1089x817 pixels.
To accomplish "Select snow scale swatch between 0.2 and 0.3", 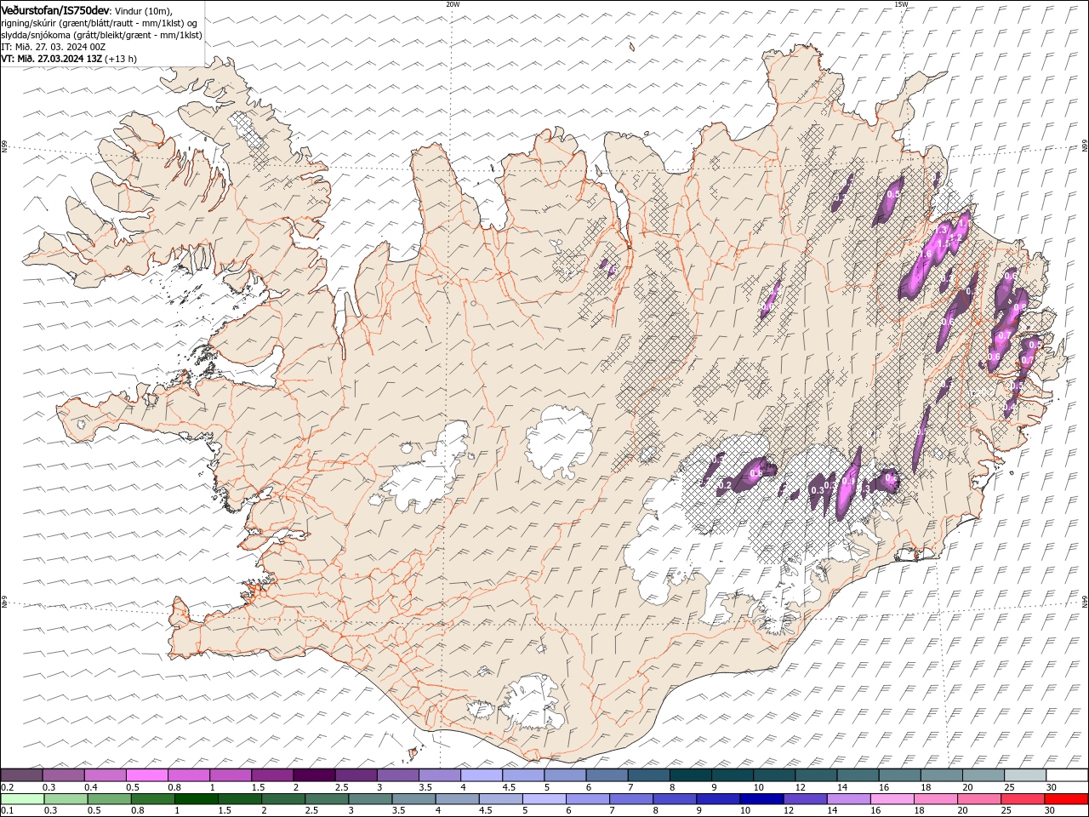I will coord(22,775).
